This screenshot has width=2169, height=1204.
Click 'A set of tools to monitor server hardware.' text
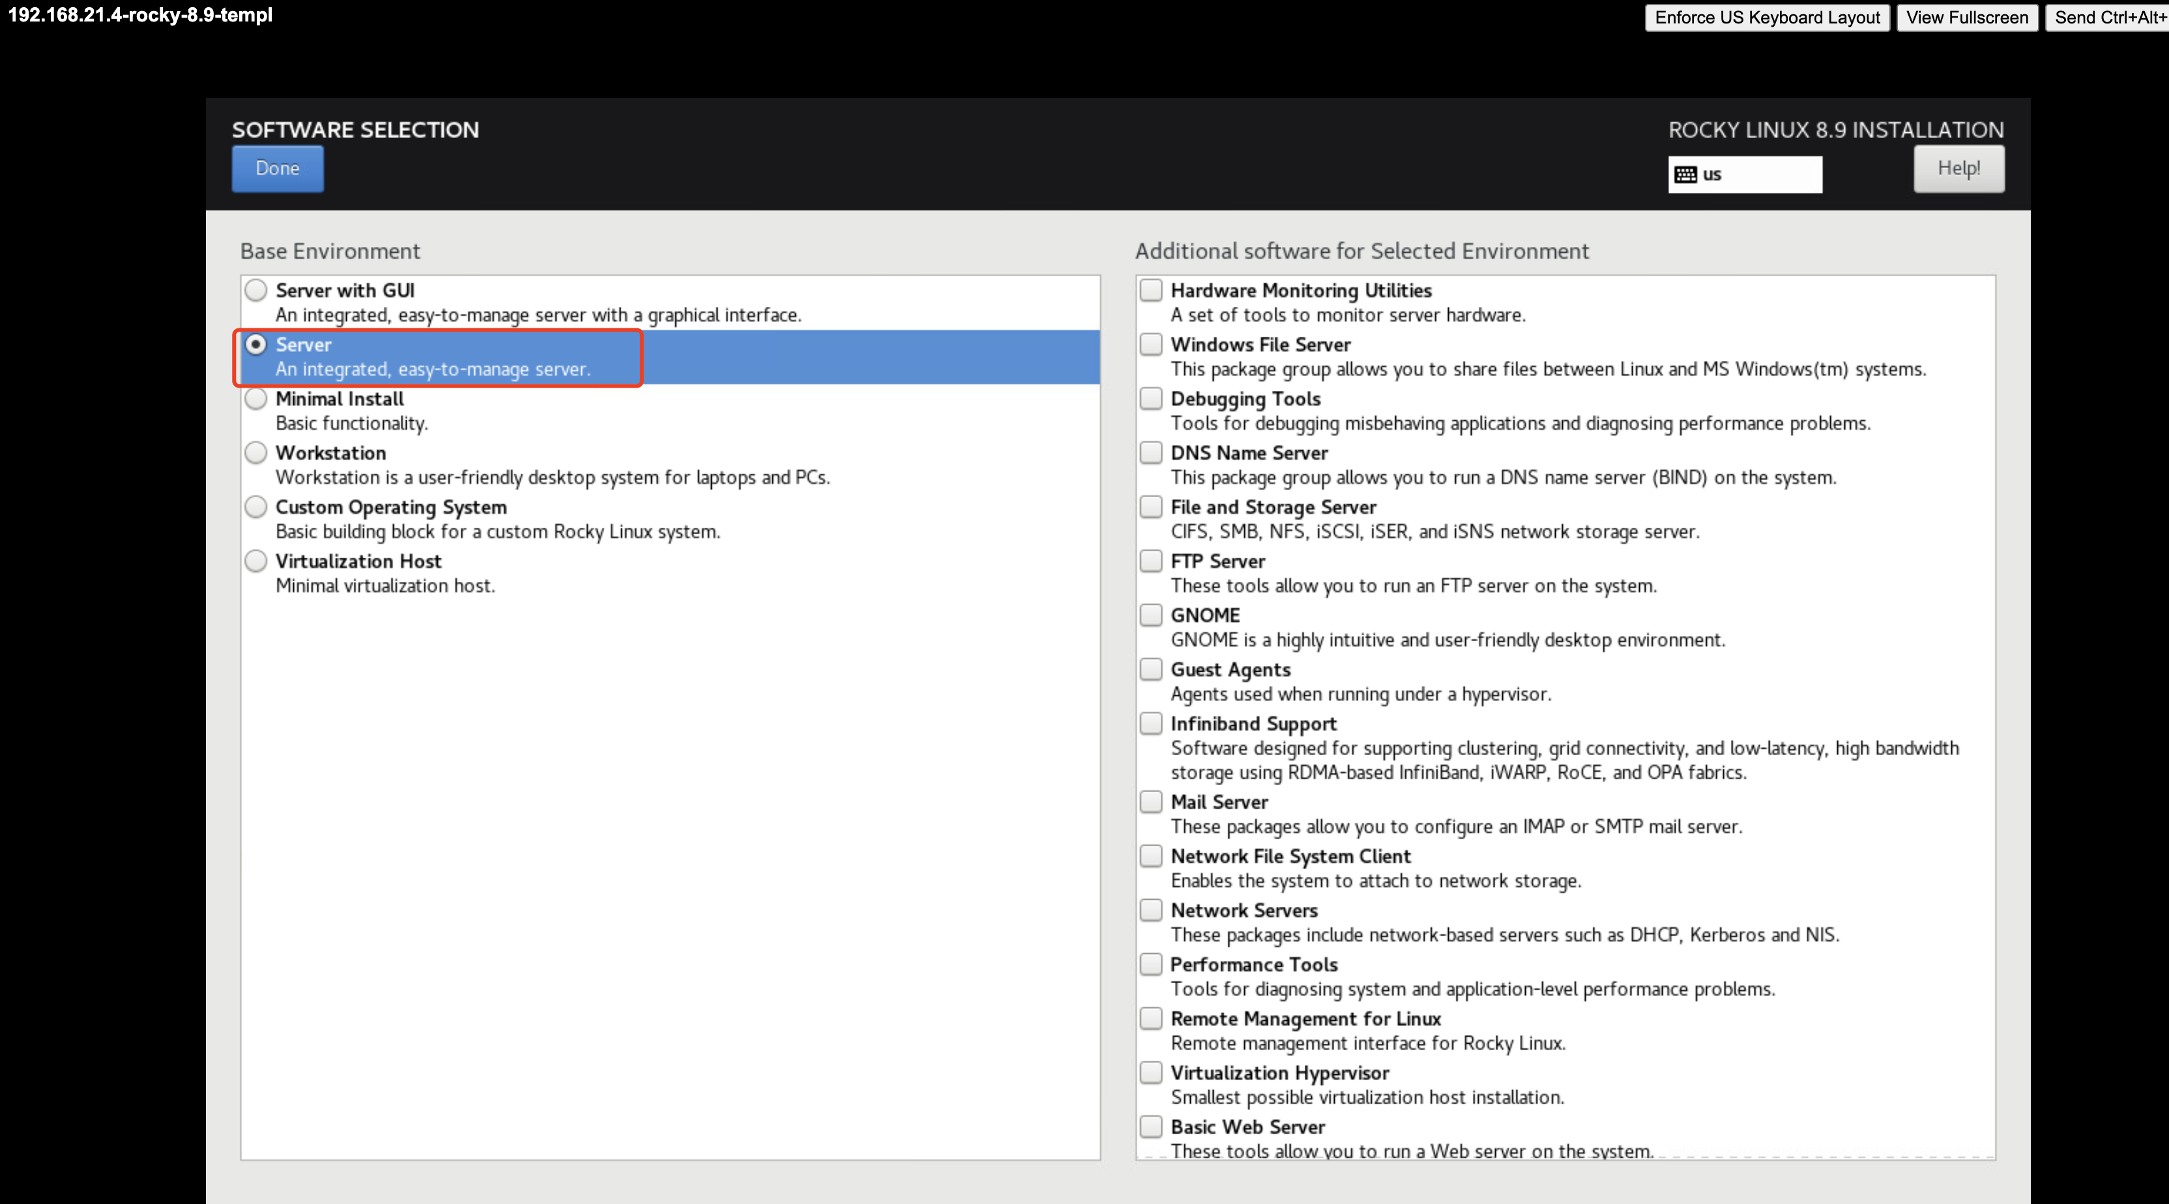(x=1348, y=316)
